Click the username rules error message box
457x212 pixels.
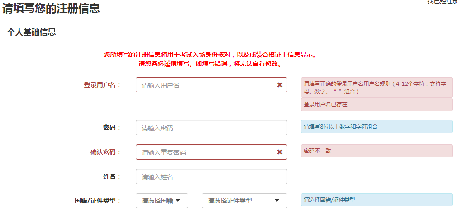[x=376, y=88]
